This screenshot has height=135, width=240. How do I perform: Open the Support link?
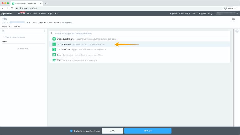click(x=202, y=13)
